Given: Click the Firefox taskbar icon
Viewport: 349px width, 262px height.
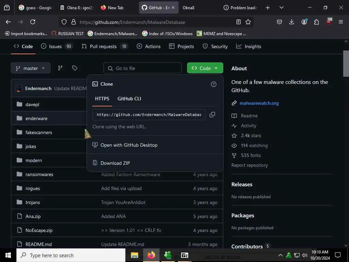Looking at the screenshot, I should pyautogui.click(x=151, y=255).
